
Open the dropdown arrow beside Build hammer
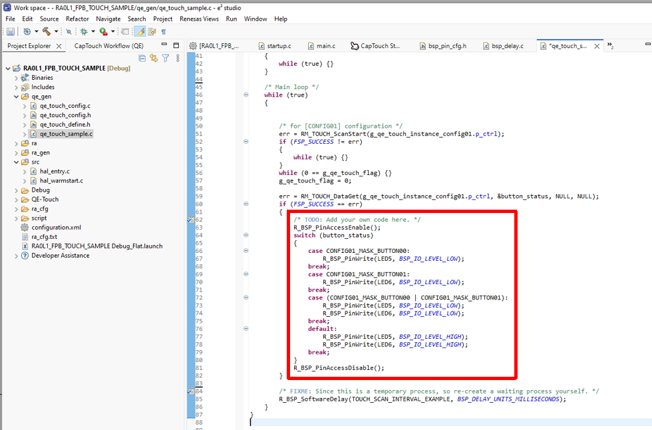(55, 31)
